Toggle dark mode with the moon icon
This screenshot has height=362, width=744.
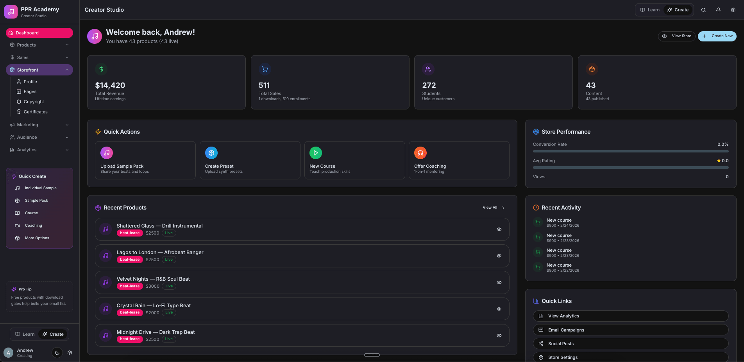pos(57,353)
